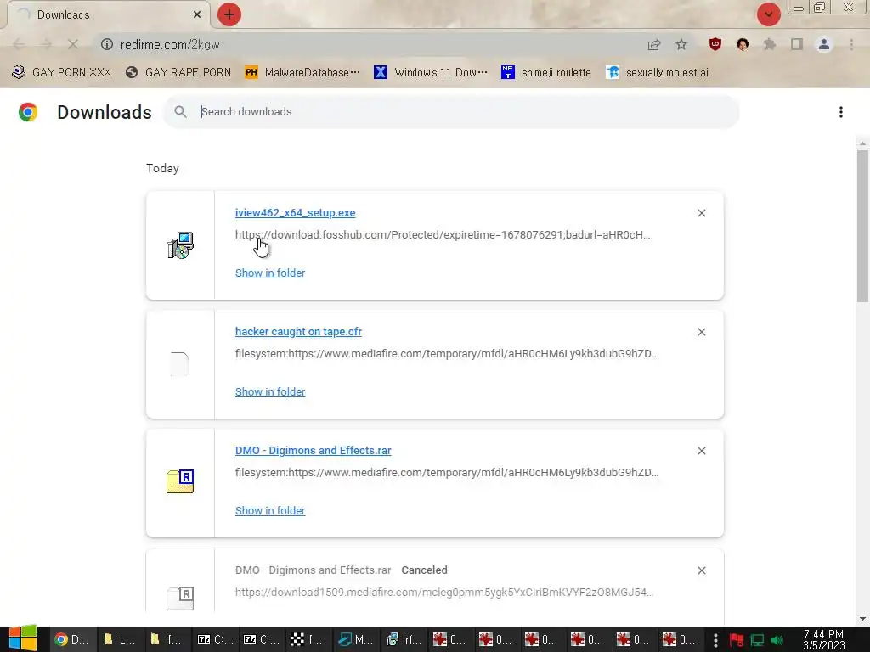Click the search magnifier icon
870x652 pixels.
(x=180, y=112)
